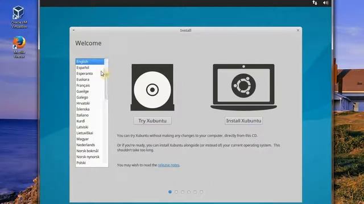Click the language list scrollbar thumb
Screen dimensions: 364x204
106,79
